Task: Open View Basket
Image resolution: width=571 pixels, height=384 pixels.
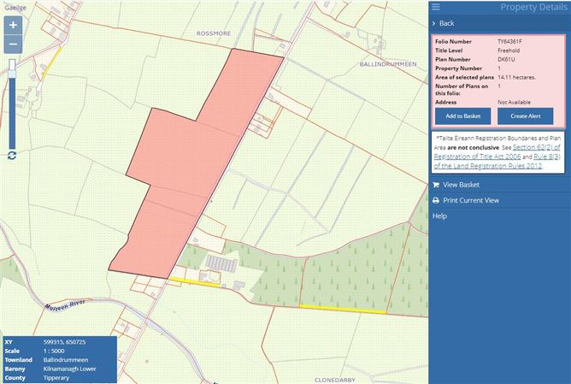Action: pyautogui.click(x=461, y=185)
